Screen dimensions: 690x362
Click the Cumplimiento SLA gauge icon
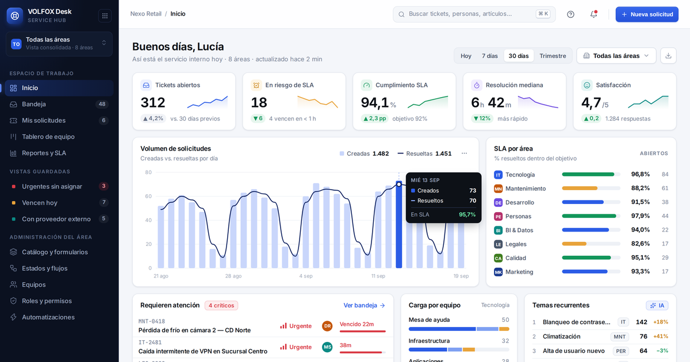[x=366, y=85]
